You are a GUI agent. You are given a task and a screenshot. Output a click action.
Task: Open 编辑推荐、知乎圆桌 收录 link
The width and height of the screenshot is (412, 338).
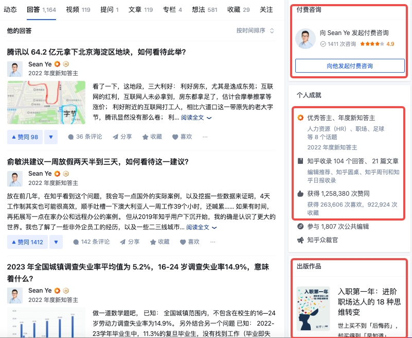coord(353,176)
